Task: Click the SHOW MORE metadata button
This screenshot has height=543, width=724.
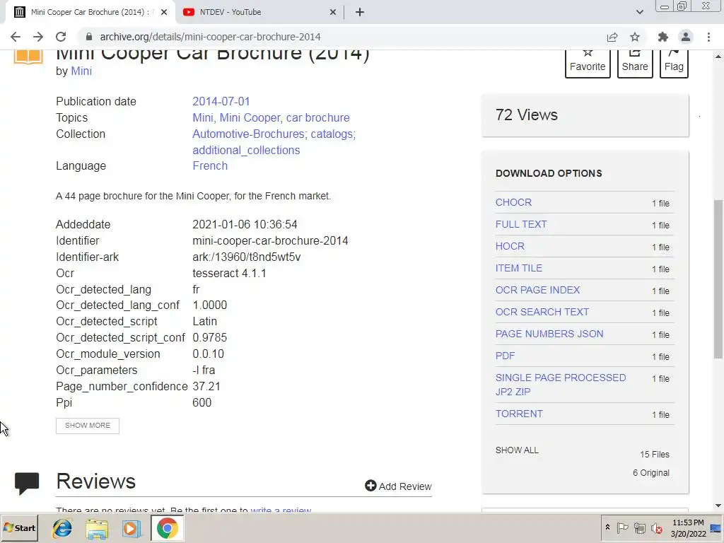Action: point(88,425)
